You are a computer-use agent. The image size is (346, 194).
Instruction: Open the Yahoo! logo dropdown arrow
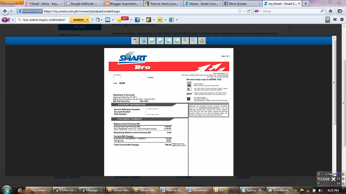click(13, 20)
